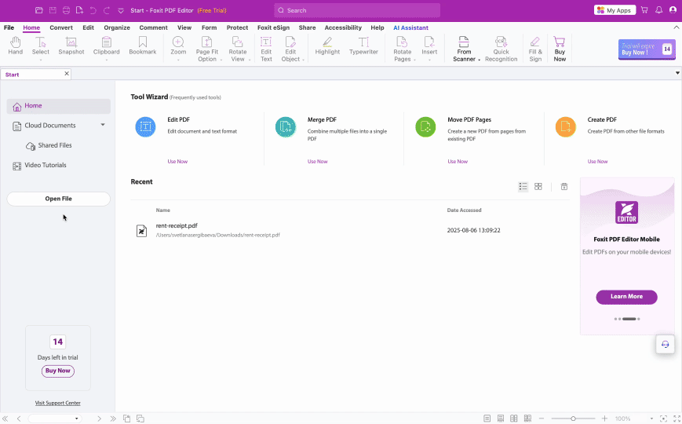Click the Bookmark tool
This screenshot has width=682, height=424.
(143, 46)
